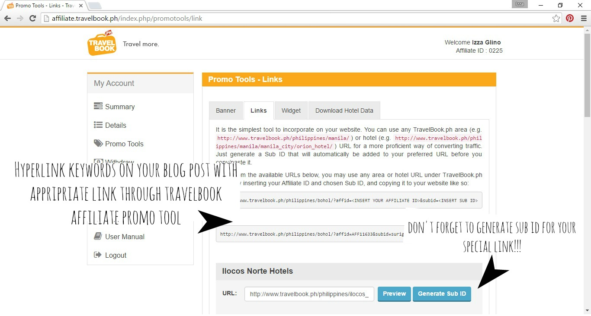Screen dimensions: 591x316
Task: Click the scrollbar down arrow
Action: pyautogui.click(x=587, y=310)
